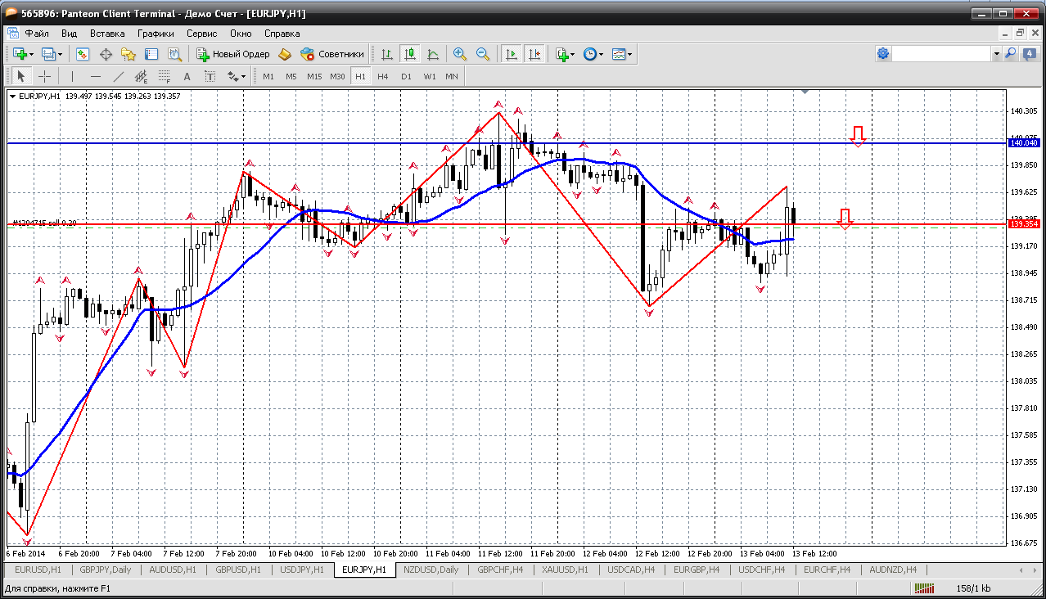This screenshot has height=599, width=1046.
Task: Open the MetaTrader application icon menu
Action: (x=11, y=34)
